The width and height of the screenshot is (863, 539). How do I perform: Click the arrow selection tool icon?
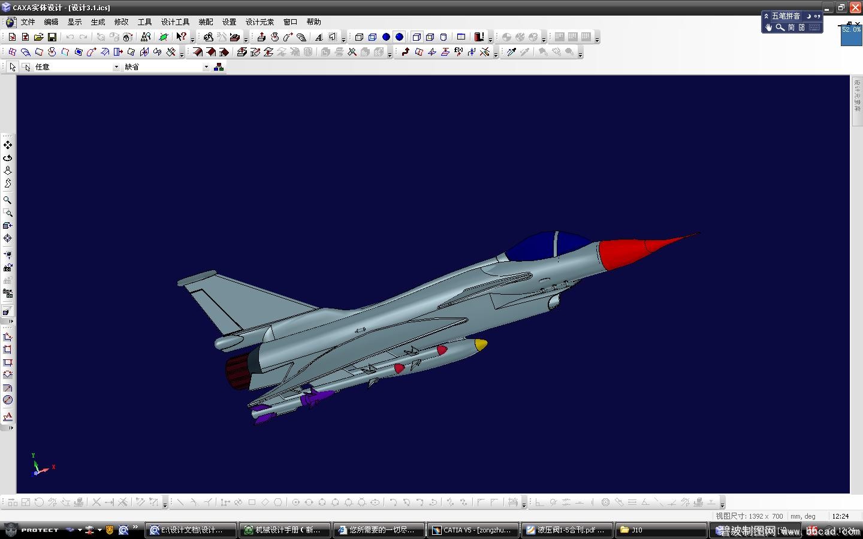coord(13,67)
